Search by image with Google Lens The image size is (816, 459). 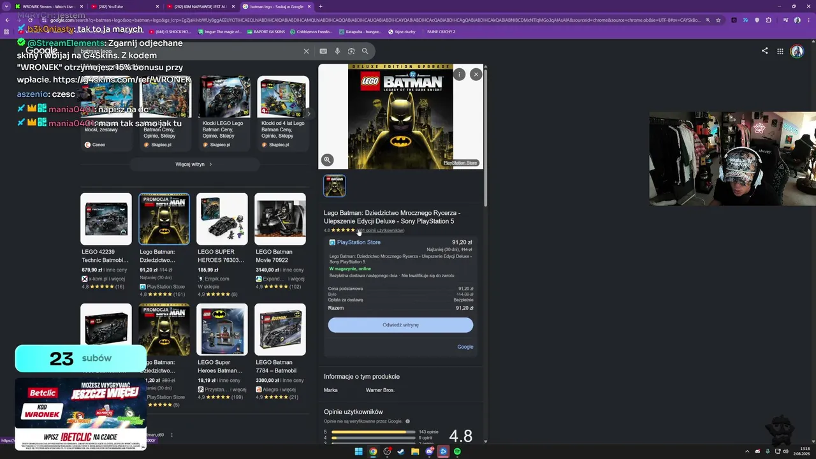tap(351, 51)
